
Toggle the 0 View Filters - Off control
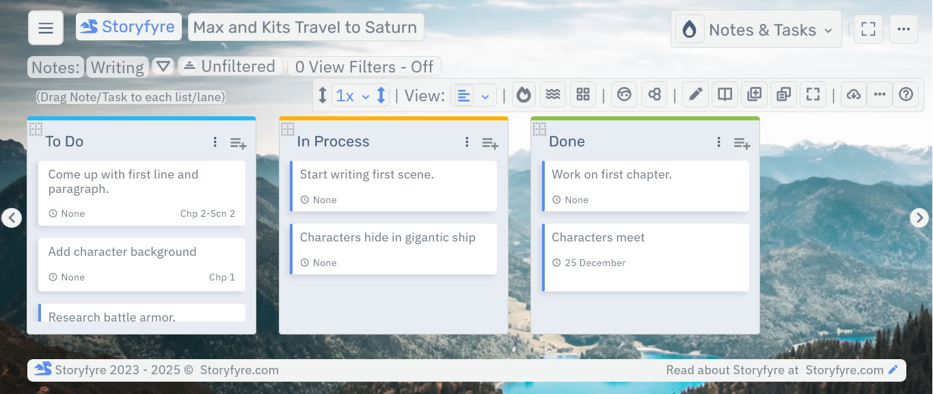(x=364, y=66)
